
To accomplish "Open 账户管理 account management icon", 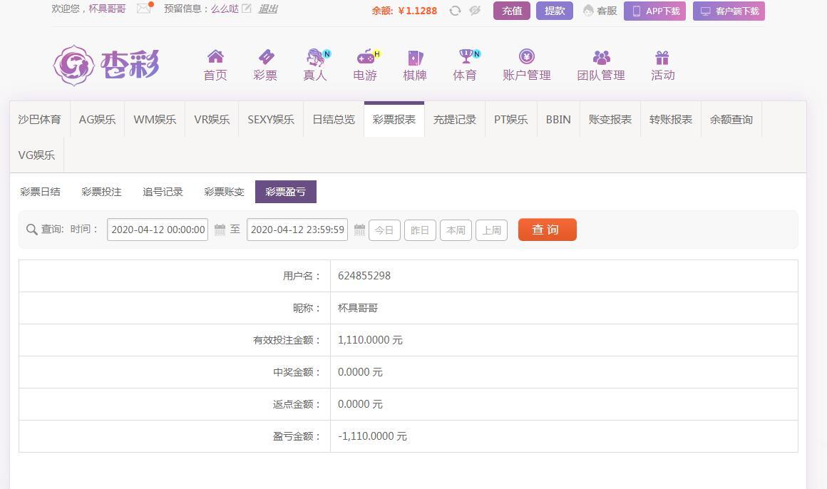I will point(527,56).
